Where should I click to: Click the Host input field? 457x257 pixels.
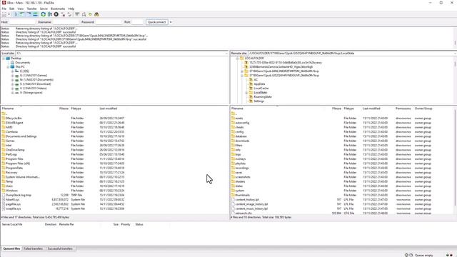click(22, 22)
